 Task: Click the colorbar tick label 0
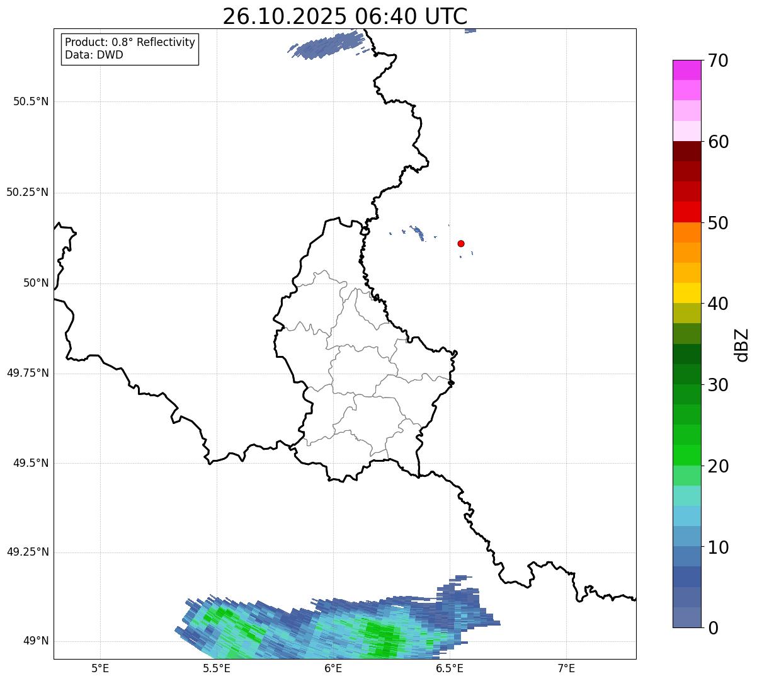coord(713,628)
